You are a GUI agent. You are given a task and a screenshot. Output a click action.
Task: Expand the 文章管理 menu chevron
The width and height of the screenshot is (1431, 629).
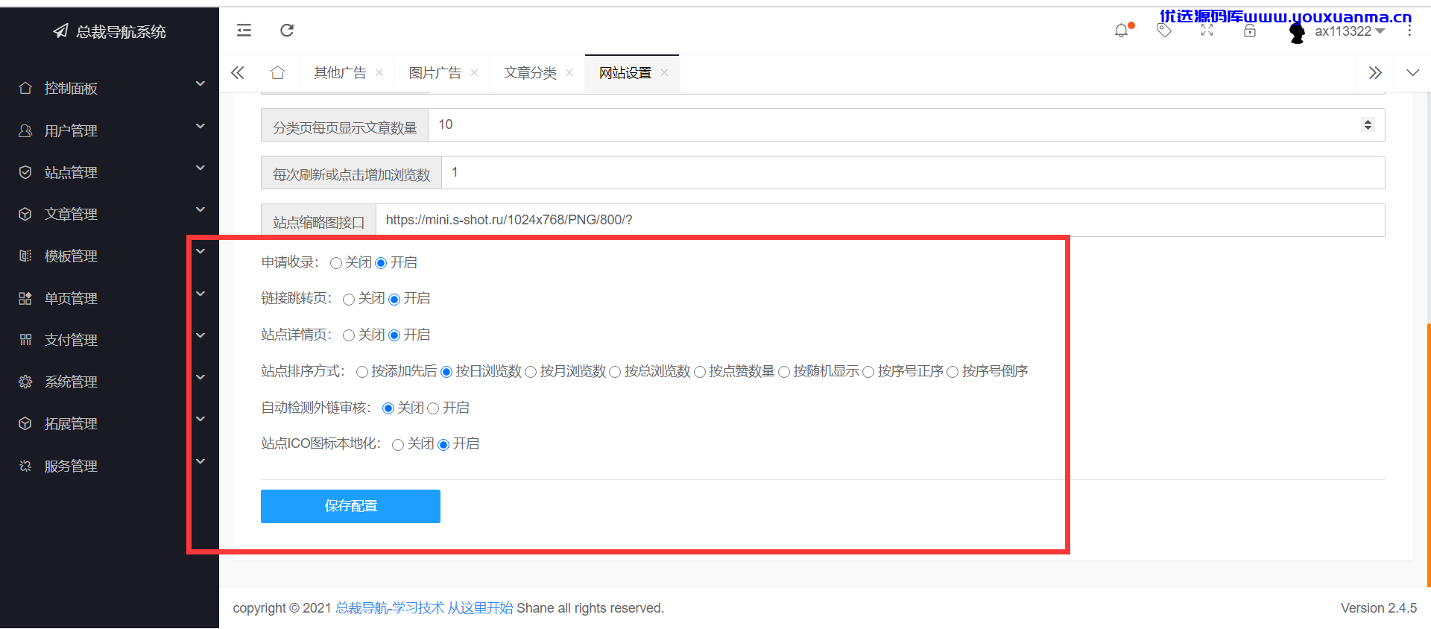200,209
